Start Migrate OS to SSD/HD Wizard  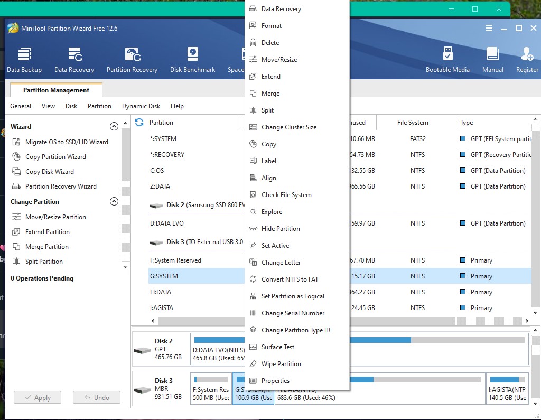[60, 142]
